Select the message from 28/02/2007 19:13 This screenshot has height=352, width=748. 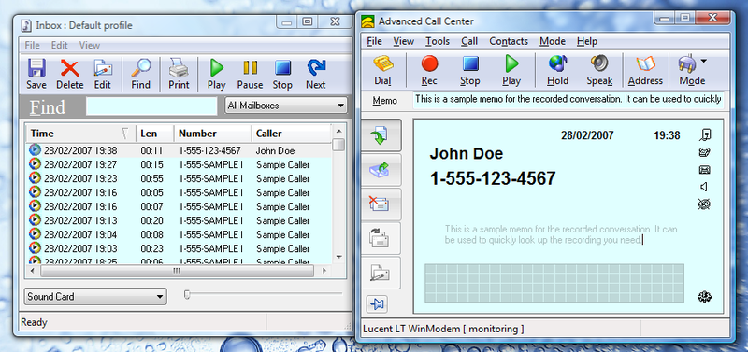pos(179,220)
